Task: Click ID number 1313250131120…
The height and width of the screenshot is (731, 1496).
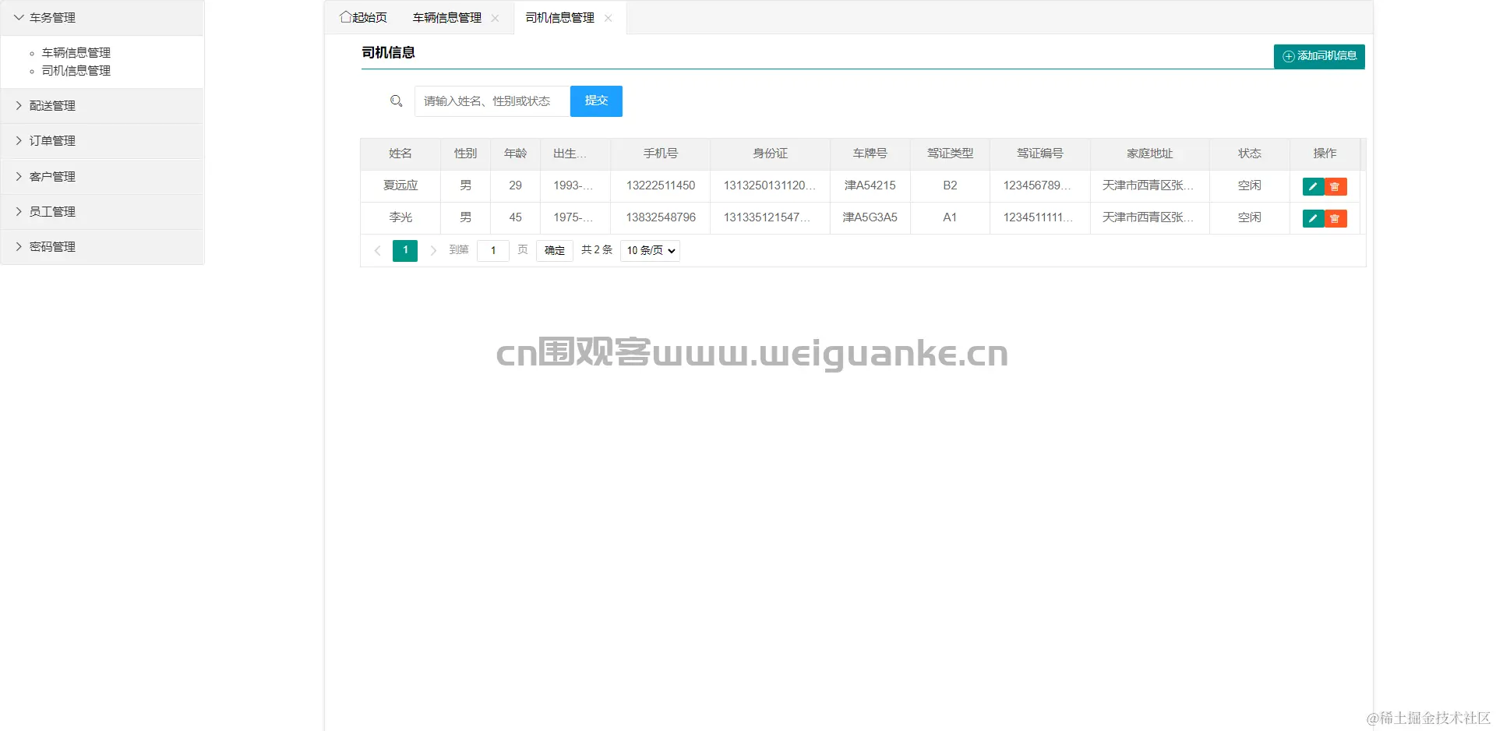Action: [770, 185]
